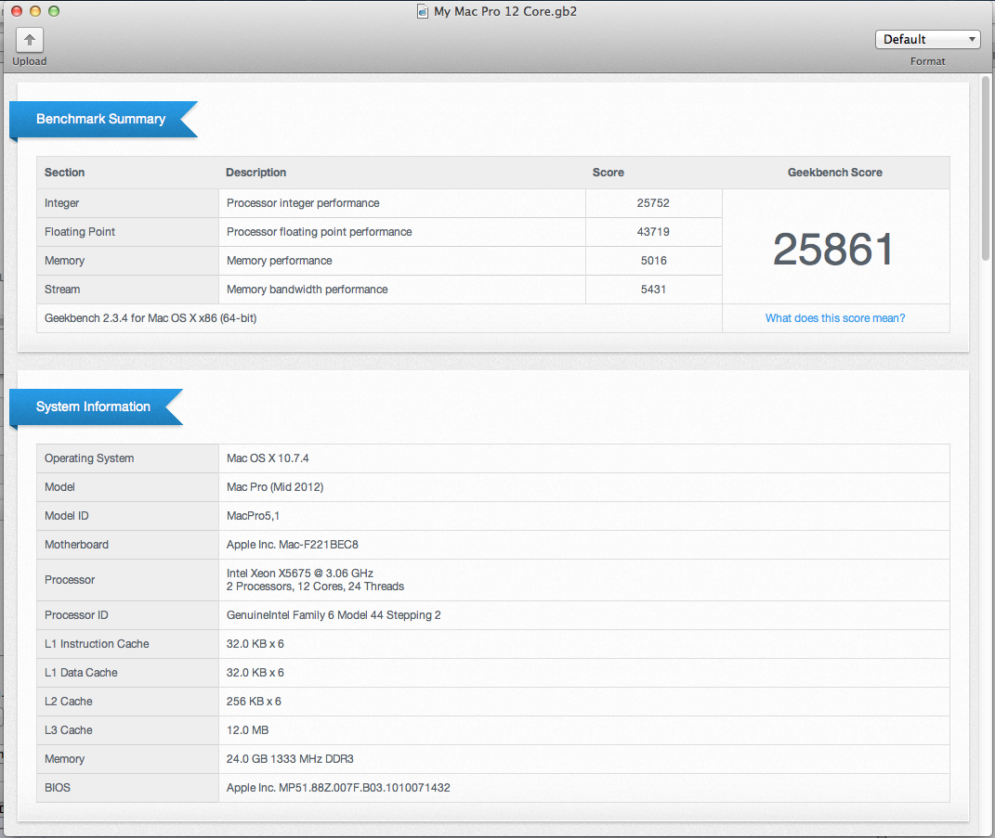Click the Mac OS X 10.7.4 value
Screen dimensions: 995x838
tap(268, 458)
